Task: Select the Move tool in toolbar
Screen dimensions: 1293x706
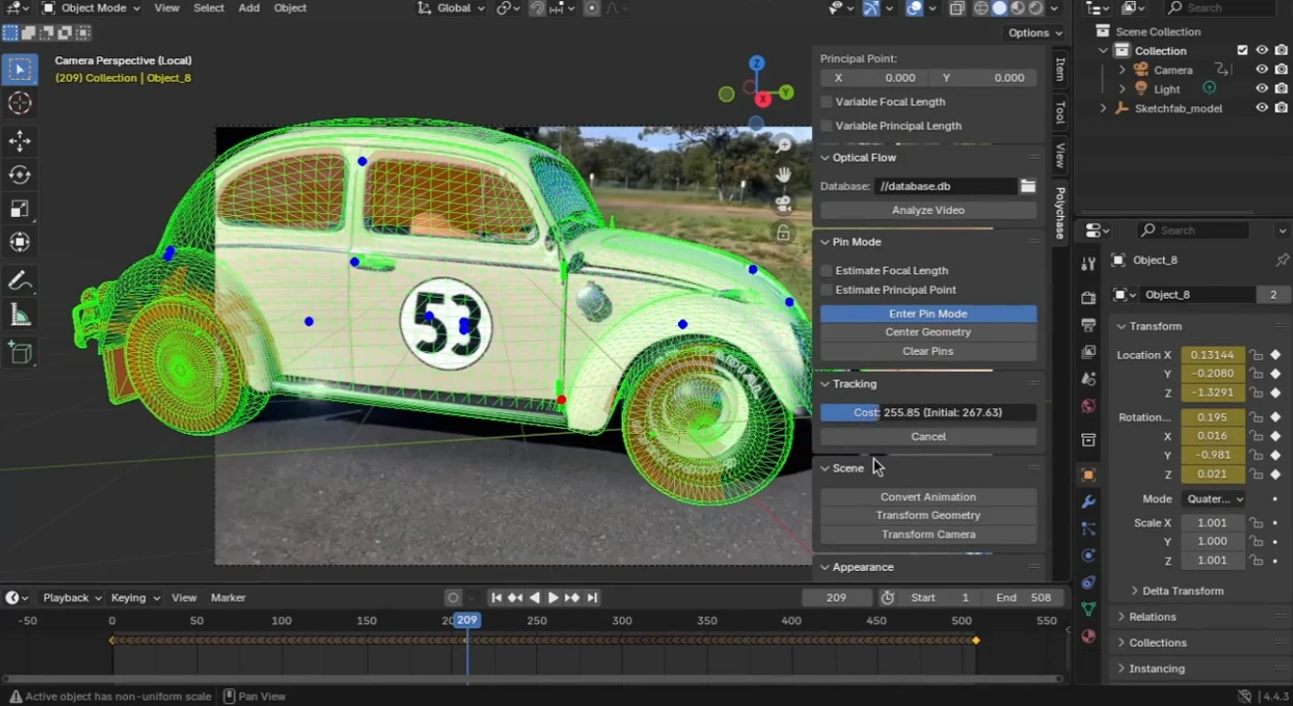Action: pyautogui.click(x=20, y=141)
